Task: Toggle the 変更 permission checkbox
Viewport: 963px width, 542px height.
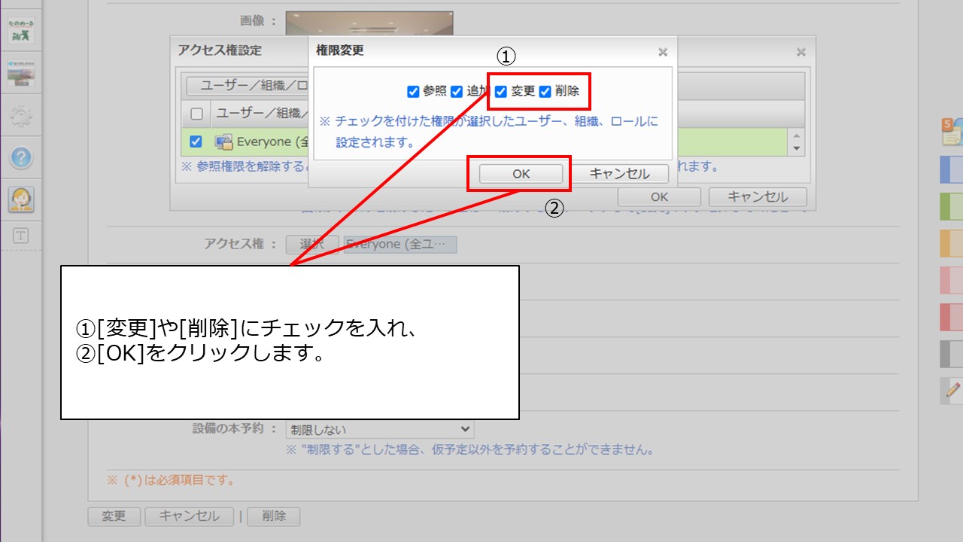Action: 501,92
